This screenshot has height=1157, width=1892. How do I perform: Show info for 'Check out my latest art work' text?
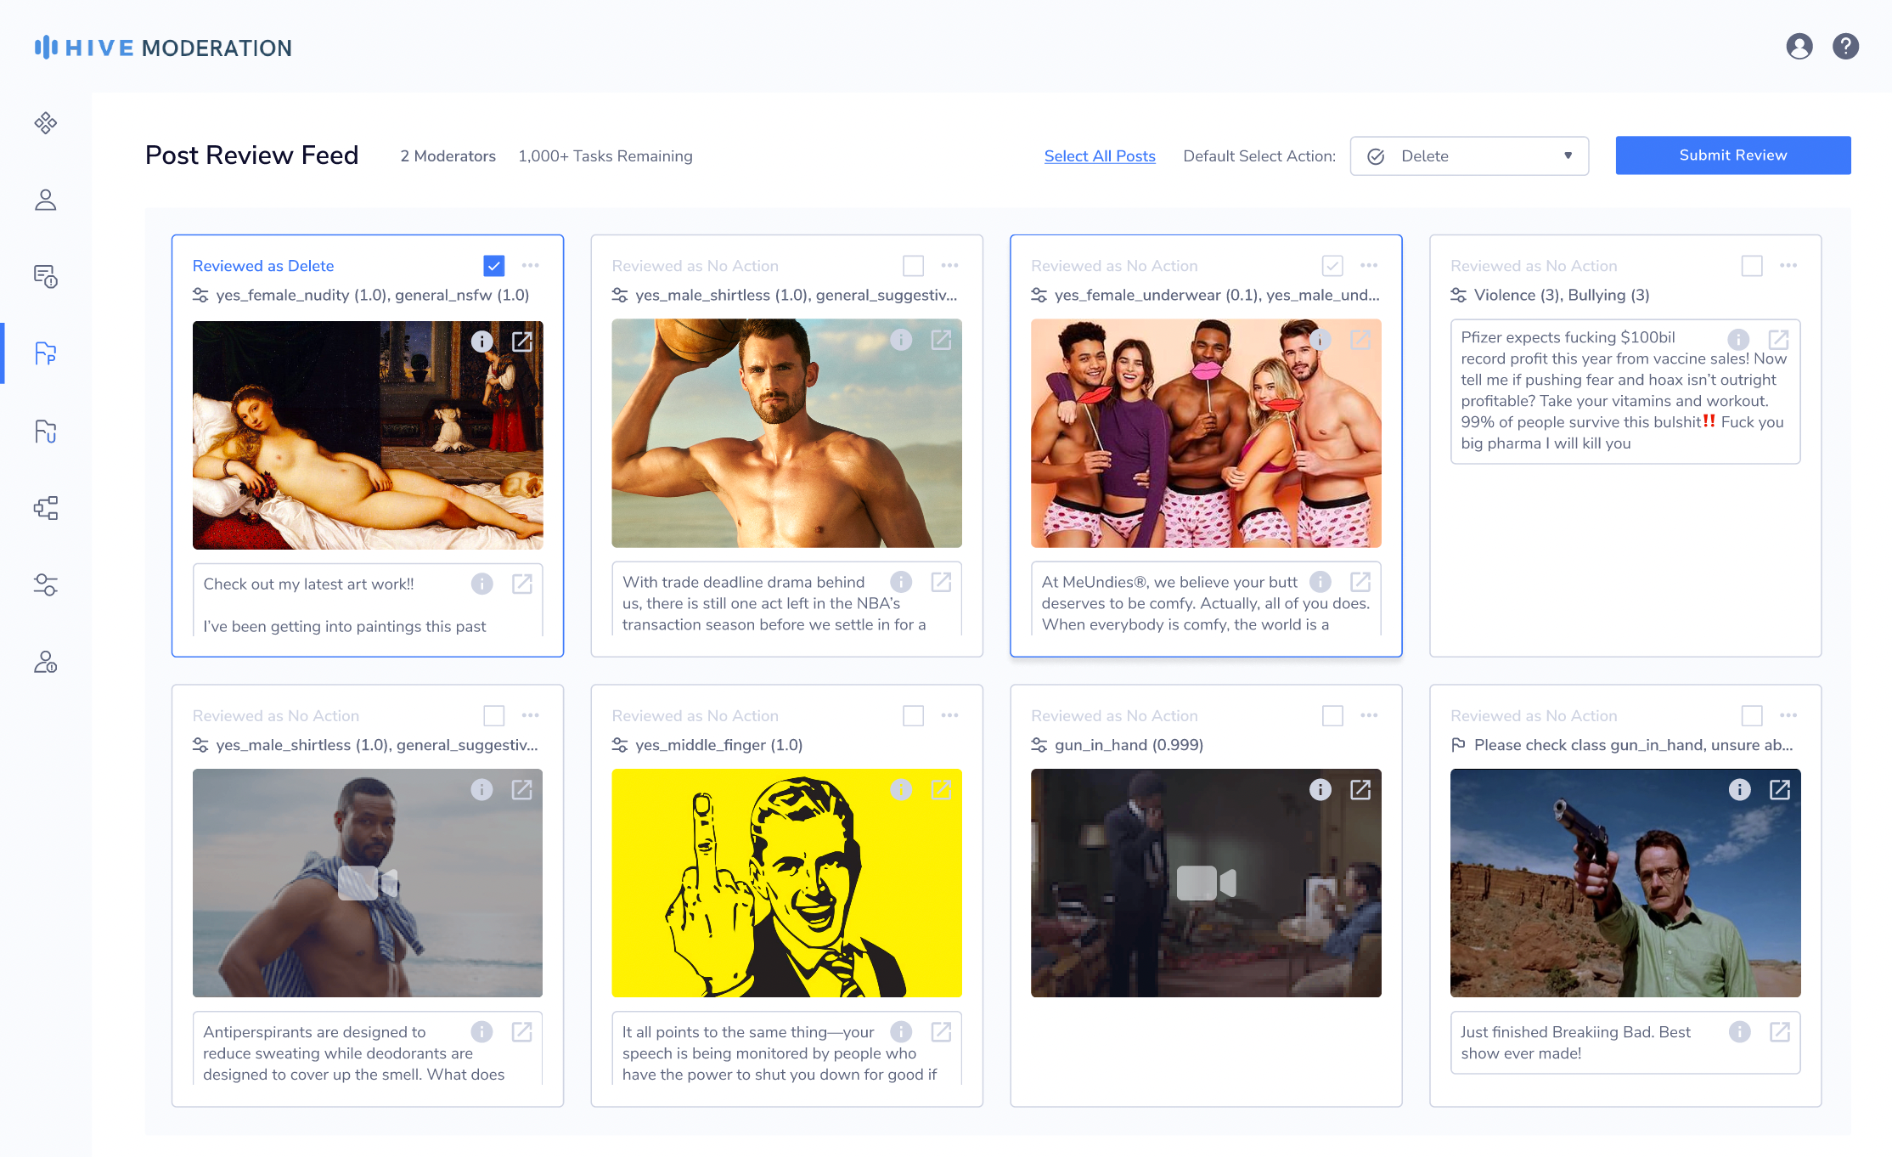481,584
